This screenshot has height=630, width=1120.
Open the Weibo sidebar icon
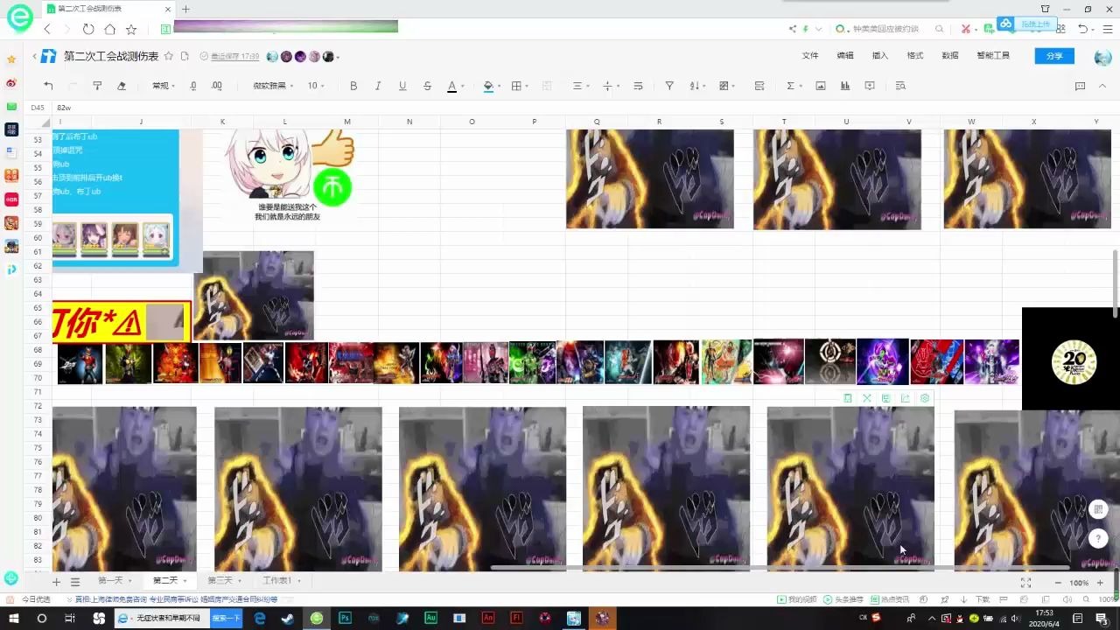pyautogui.click(x=11, y=82)
